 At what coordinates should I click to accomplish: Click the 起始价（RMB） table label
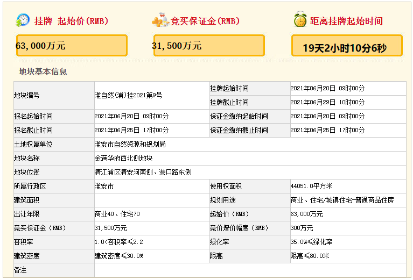tap(229, 214)
